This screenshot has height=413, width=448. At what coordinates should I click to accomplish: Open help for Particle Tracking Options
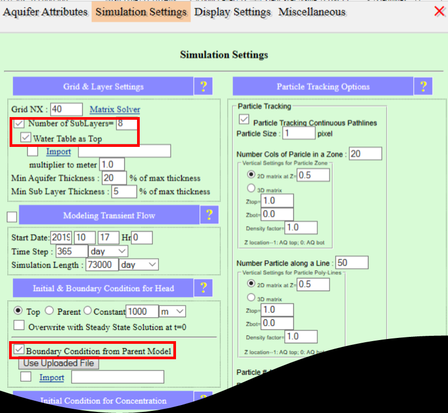pos(423,86)
